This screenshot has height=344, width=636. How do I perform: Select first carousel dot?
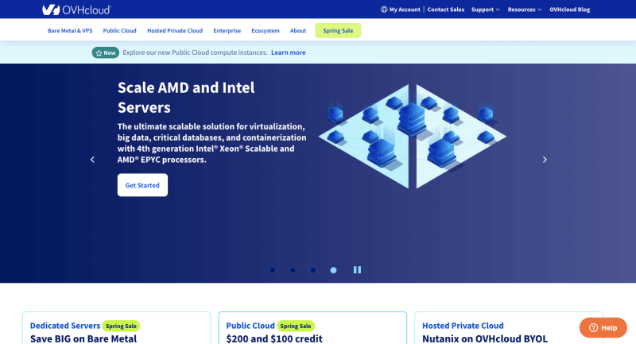pyautogui.click(x=273, y=270)
